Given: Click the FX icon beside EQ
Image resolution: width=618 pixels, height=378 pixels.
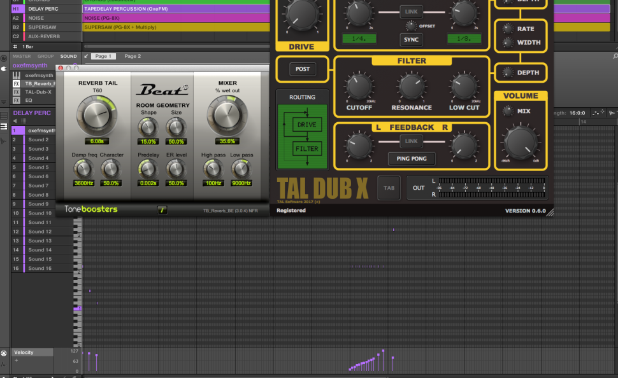Looking at the screenshot, I should [x=16, y=100].
